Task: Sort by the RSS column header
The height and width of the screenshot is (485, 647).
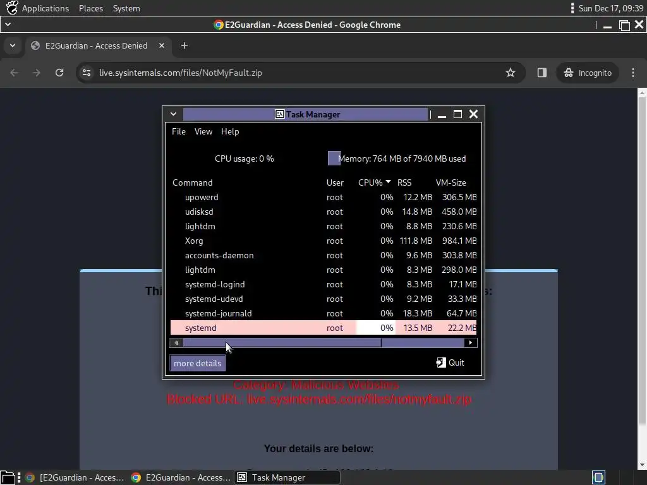Action: tap(404, 183)
